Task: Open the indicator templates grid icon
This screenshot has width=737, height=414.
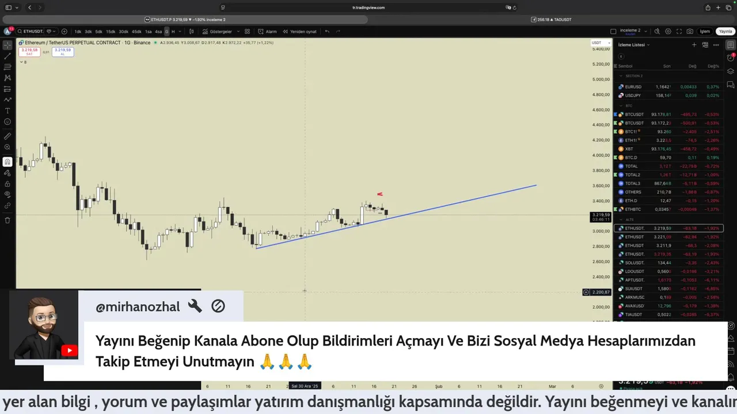Action: coord(247,32)
